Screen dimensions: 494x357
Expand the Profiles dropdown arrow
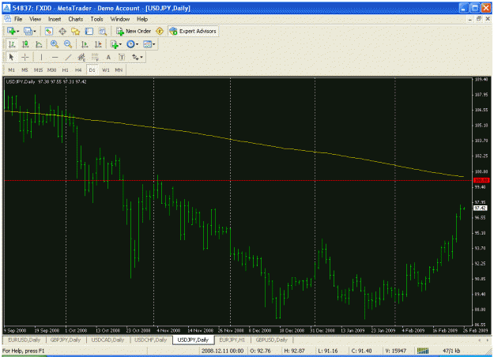point(34,31)
